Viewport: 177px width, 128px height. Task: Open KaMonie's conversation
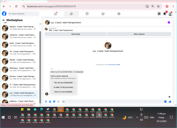click(19, 101)
